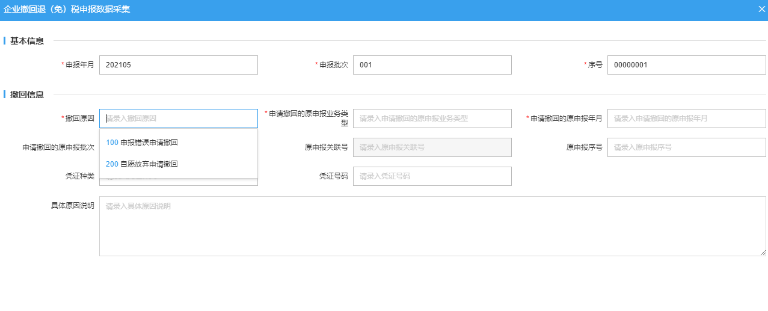The image size is (768, 311).
Task: Click the 基本信息 section heading
Action: [27, 41]
